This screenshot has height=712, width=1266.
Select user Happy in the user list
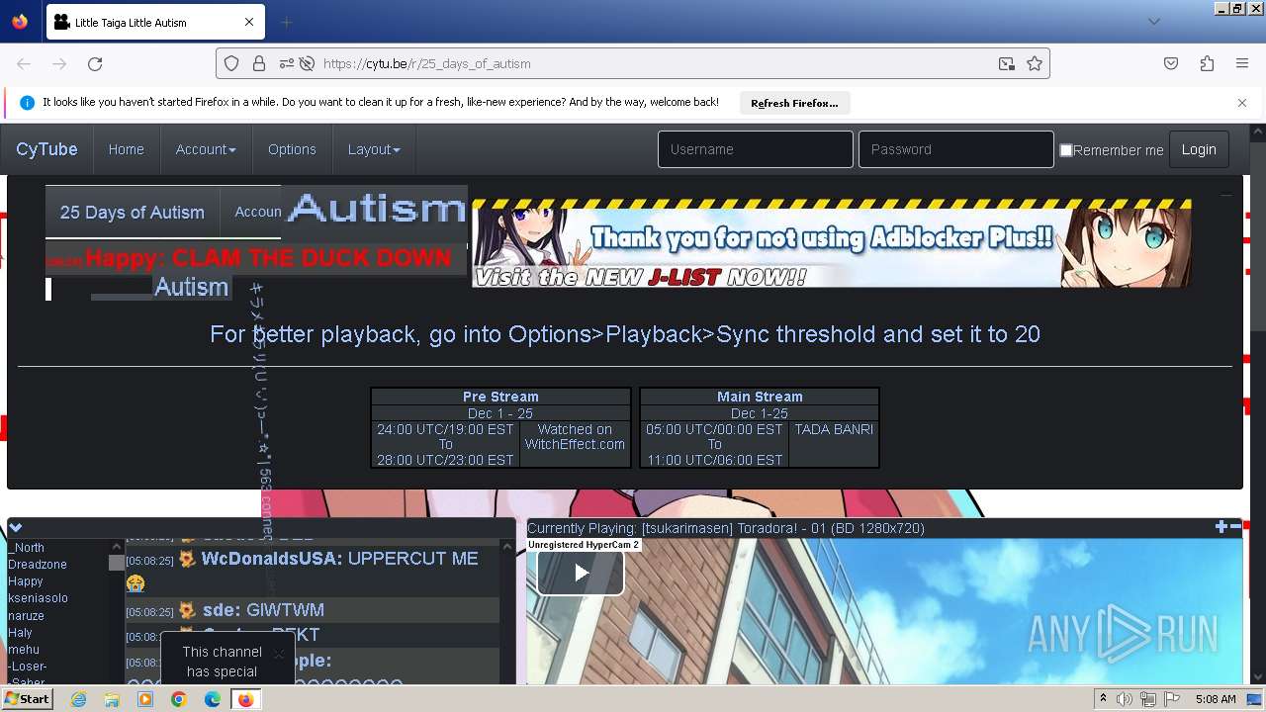point(26,581)
